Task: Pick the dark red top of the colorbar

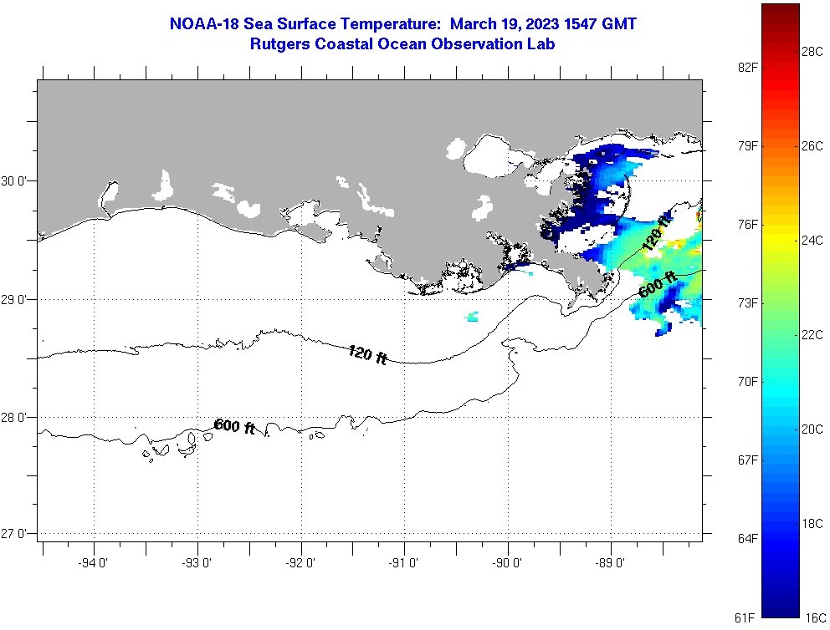Action: (781, 11)
